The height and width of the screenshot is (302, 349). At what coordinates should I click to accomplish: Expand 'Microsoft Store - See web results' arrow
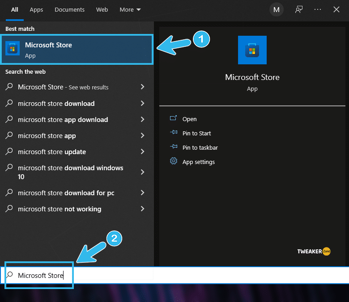pyautogui.click(x=143, y=87)
